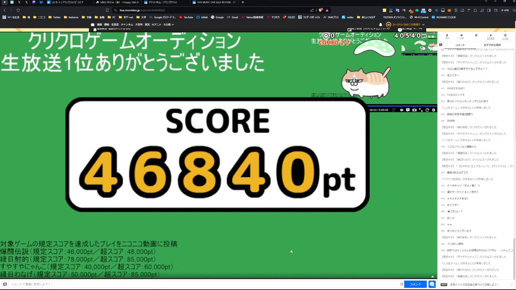
Task: Click the live player progress bar
Action: coord(403,106)
